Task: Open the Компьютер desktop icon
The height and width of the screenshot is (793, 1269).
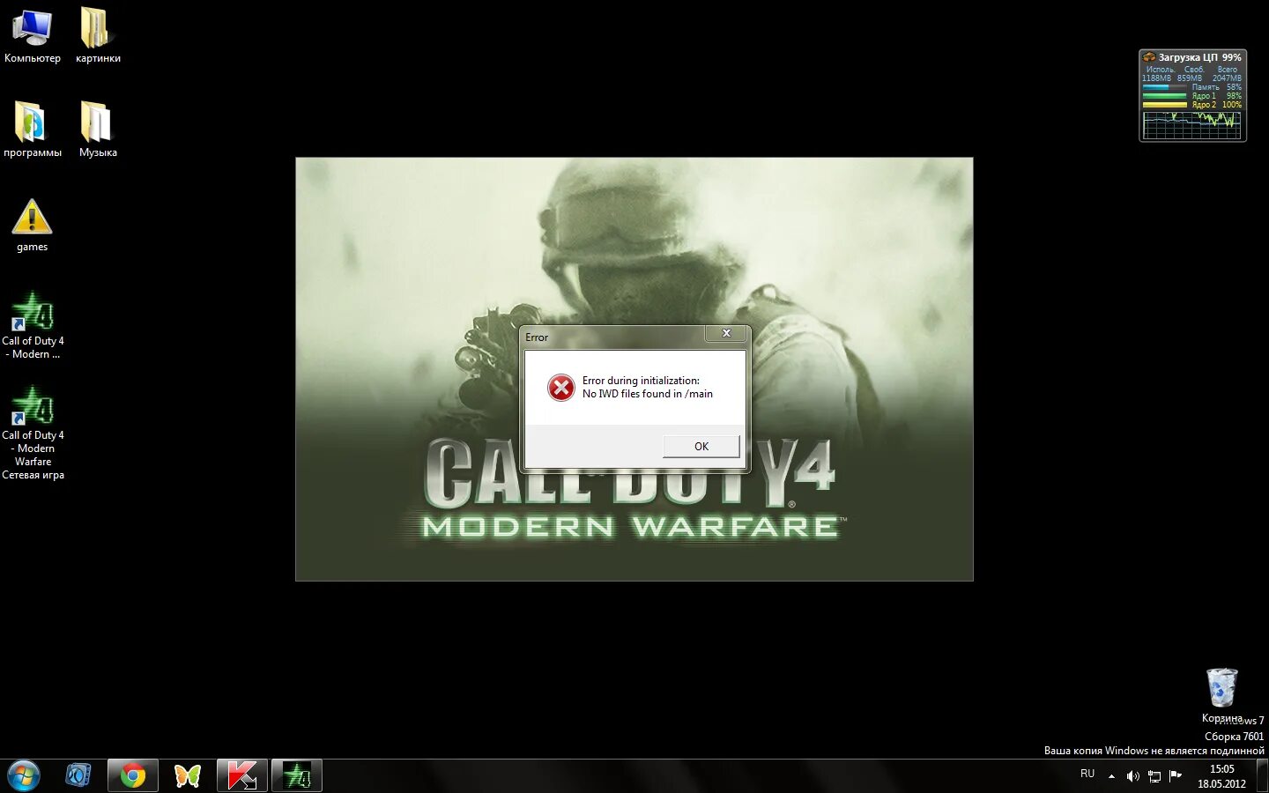Action: point(33,36)
